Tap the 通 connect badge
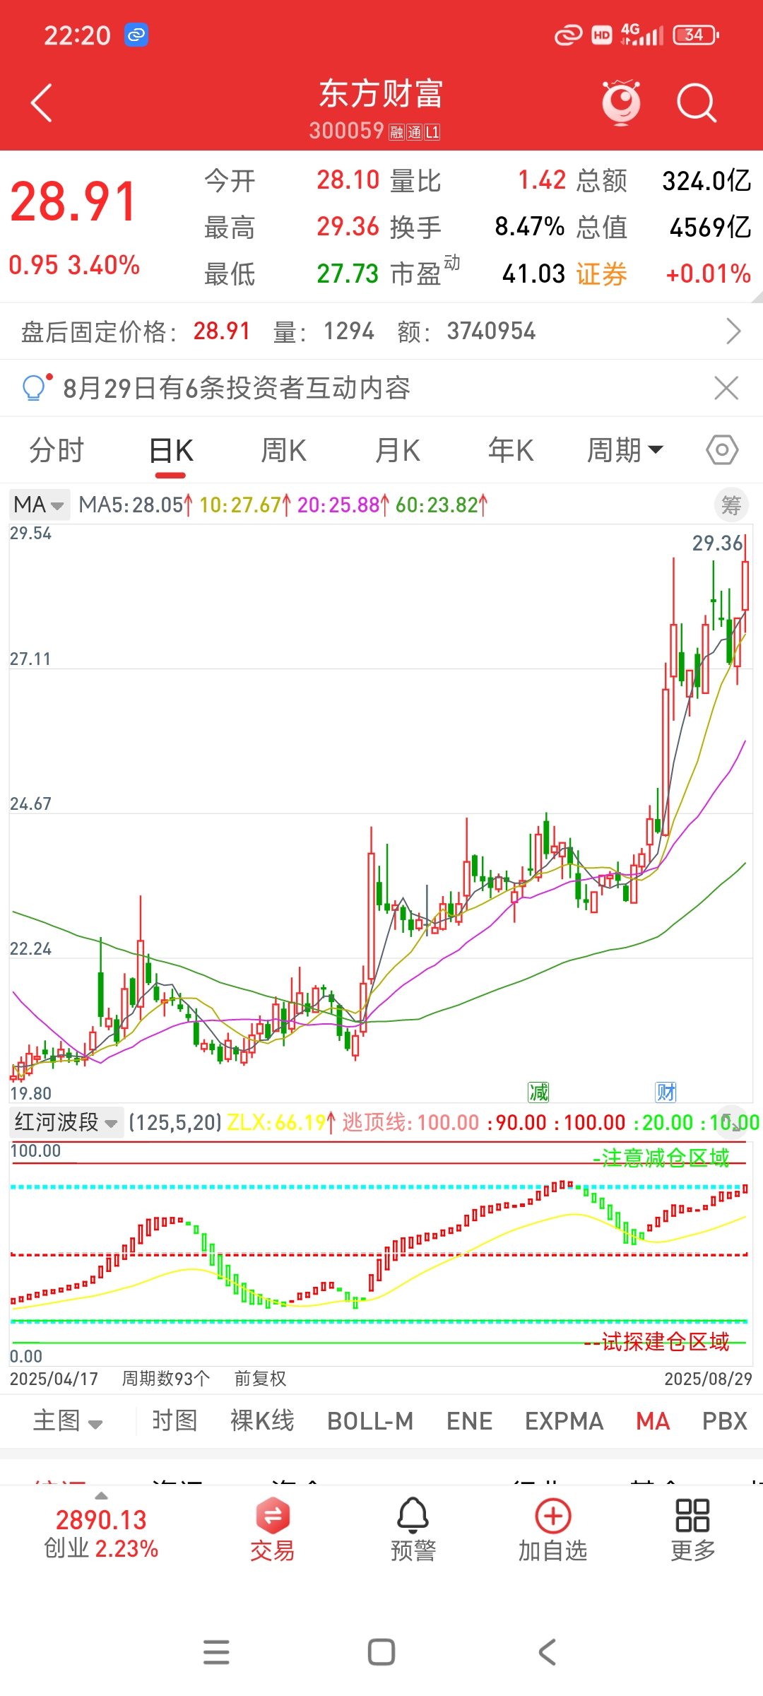 tap(414, 132)
